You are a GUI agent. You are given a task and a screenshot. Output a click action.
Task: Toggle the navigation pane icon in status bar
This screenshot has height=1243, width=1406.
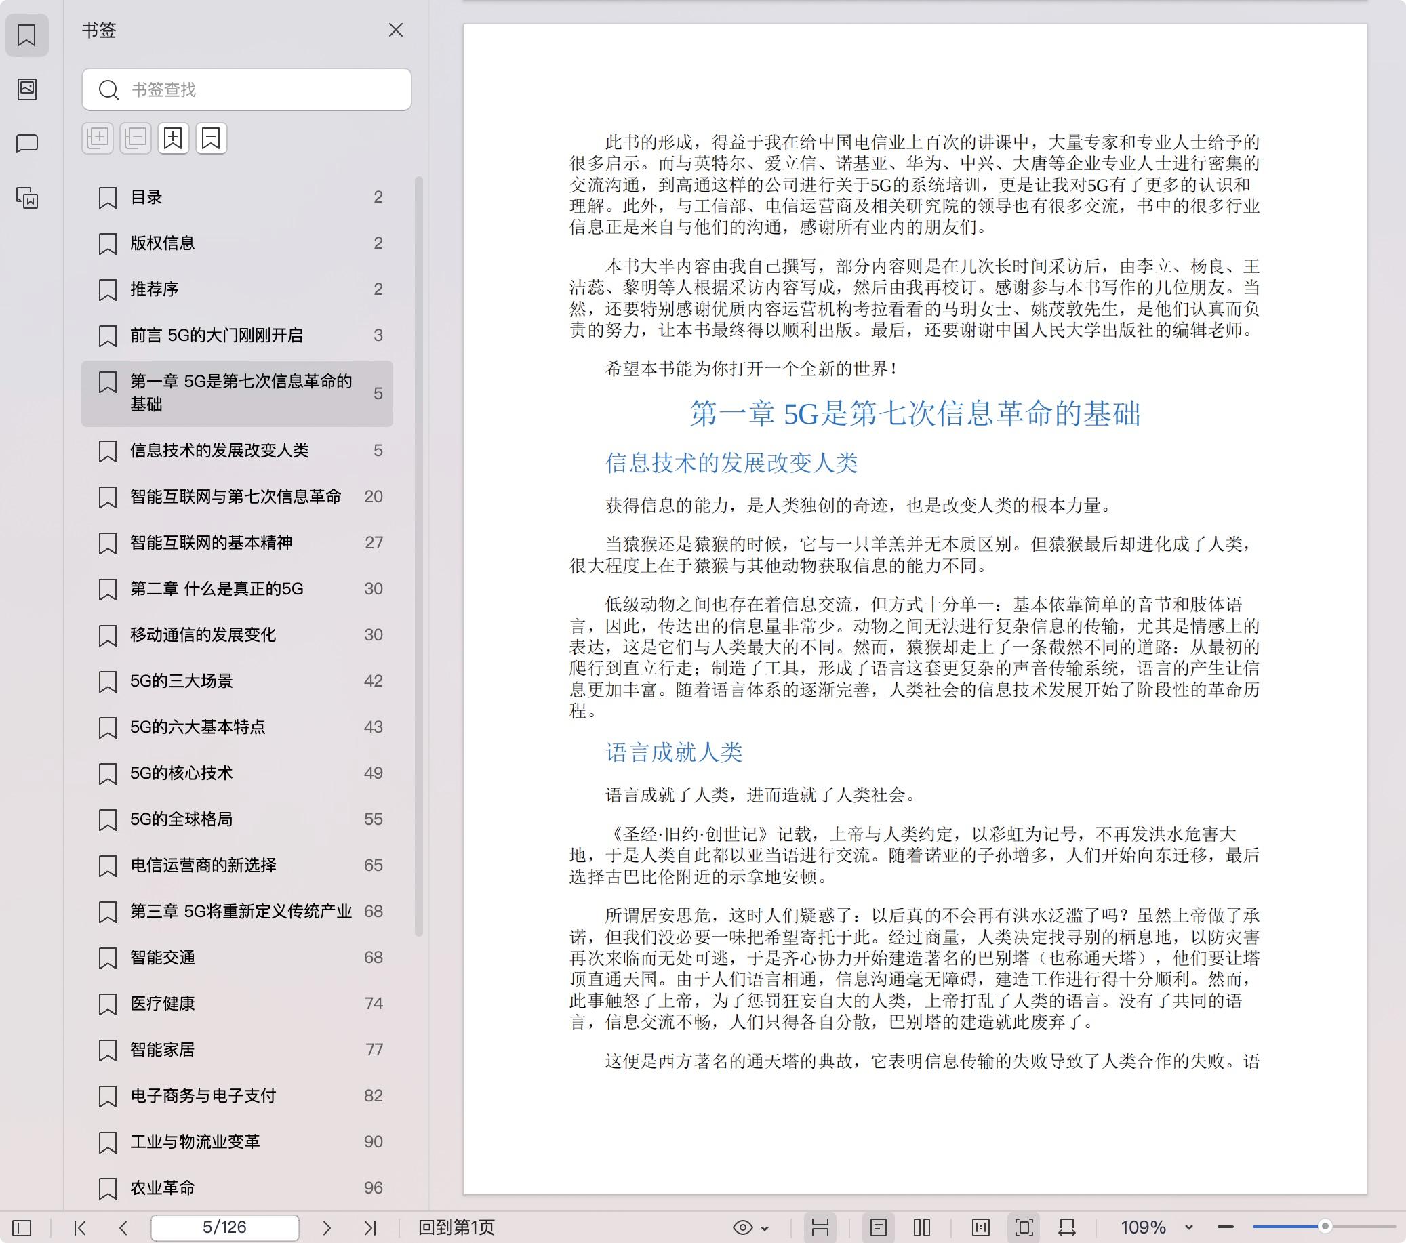22,1227
